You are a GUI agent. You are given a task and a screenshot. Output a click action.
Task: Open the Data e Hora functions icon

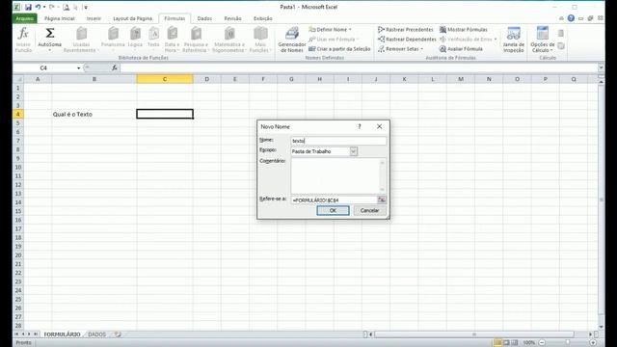point(172,34)
